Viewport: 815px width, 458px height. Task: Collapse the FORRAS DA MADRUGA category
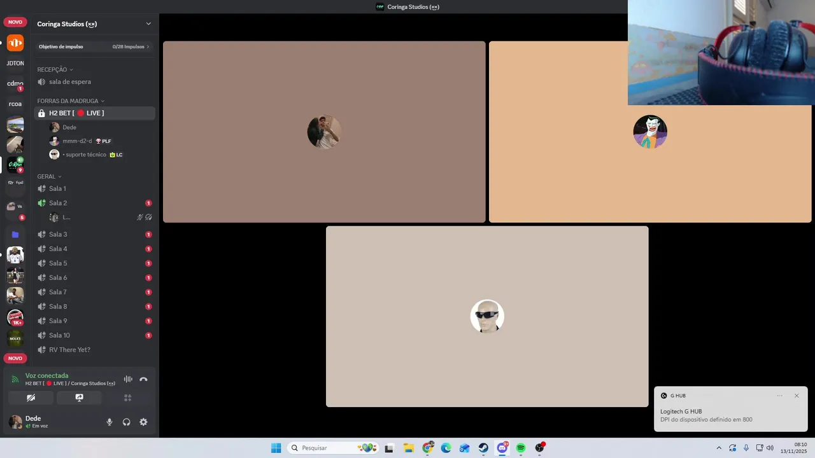[71, 101]
